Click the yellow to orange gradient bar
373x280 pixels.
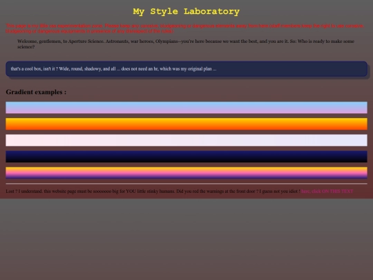[x=186, y=124]
